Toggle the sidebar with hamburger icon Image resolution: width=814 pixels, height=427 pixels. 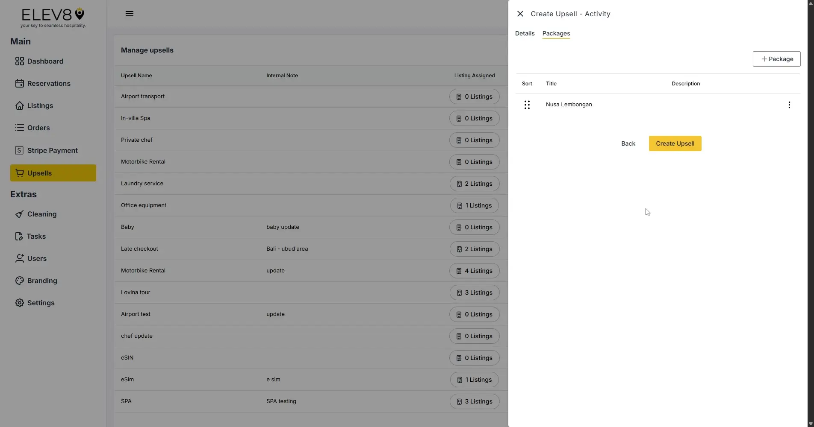point(129,13)
